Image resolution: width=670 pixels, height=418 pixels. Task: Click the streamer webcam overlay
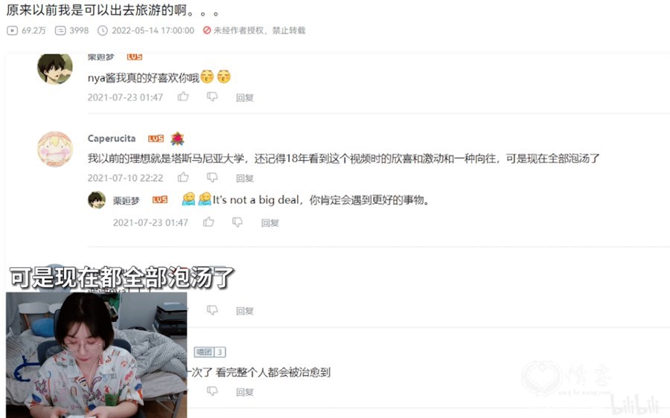pos(97,355)
